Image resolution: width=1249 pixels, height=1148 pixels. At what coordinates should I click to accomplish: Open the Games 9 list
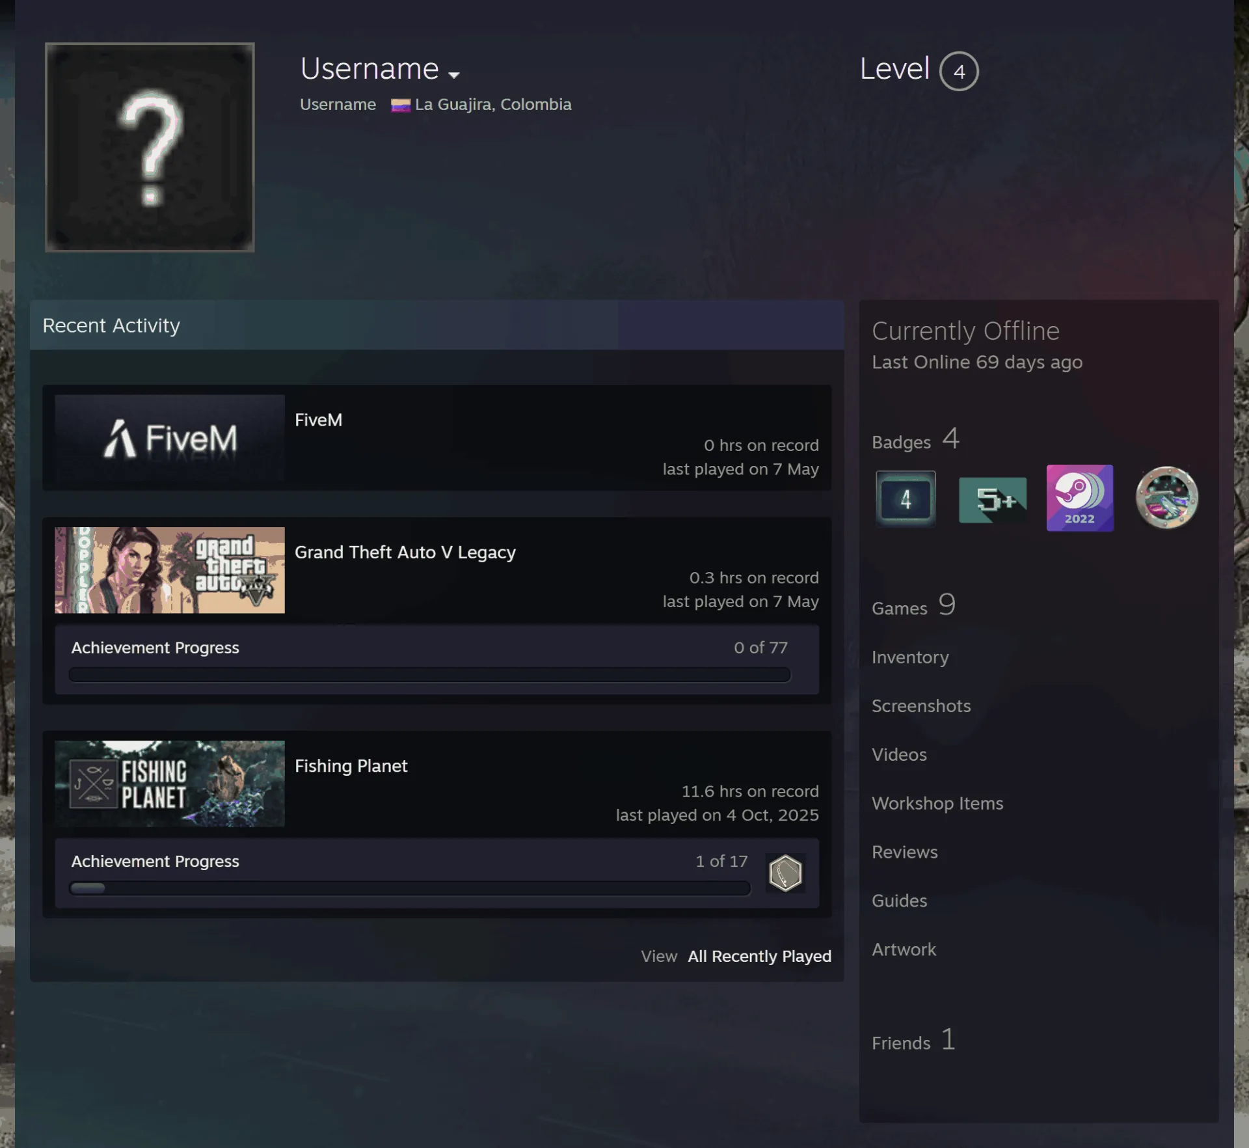pyautogui.click(x=913, y=605)
